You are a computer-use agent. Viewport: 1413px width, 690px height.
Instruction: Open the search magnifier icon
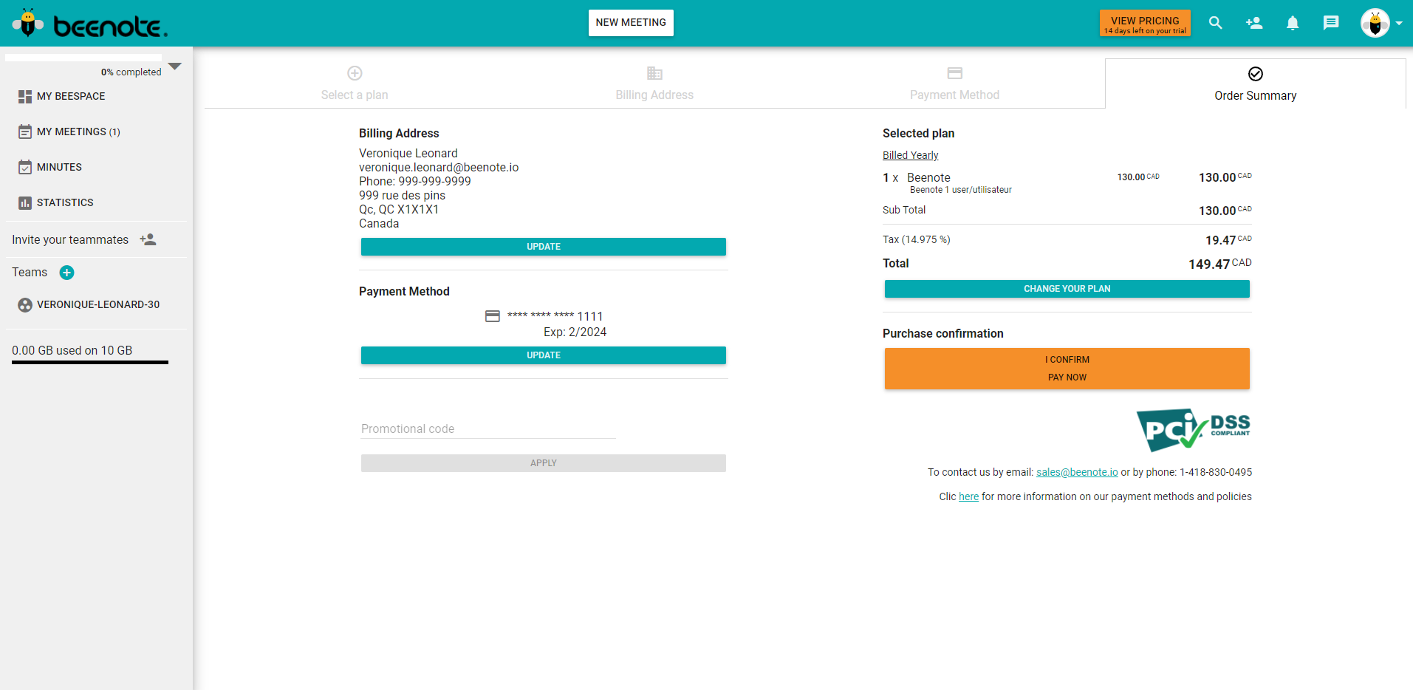click(x=1216, y=23)
